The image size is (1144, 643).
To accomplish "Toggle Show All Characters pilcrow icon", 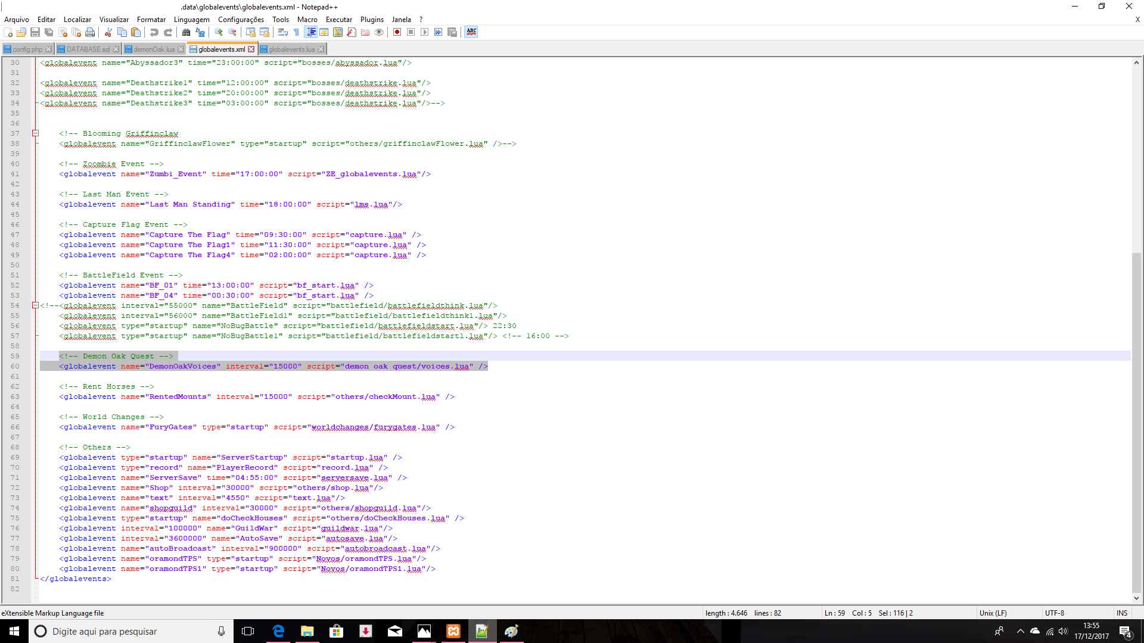I will click(296, 32).
